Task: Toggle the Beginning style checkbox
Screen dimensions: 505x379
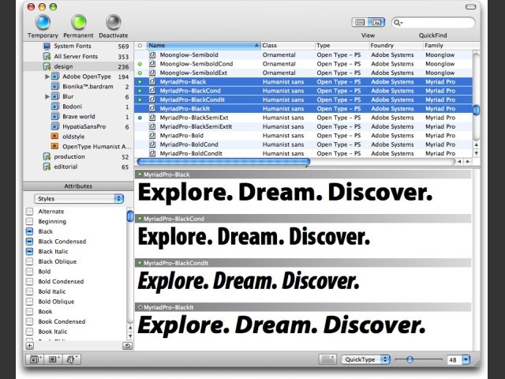Action: click(x=30, y=221)
